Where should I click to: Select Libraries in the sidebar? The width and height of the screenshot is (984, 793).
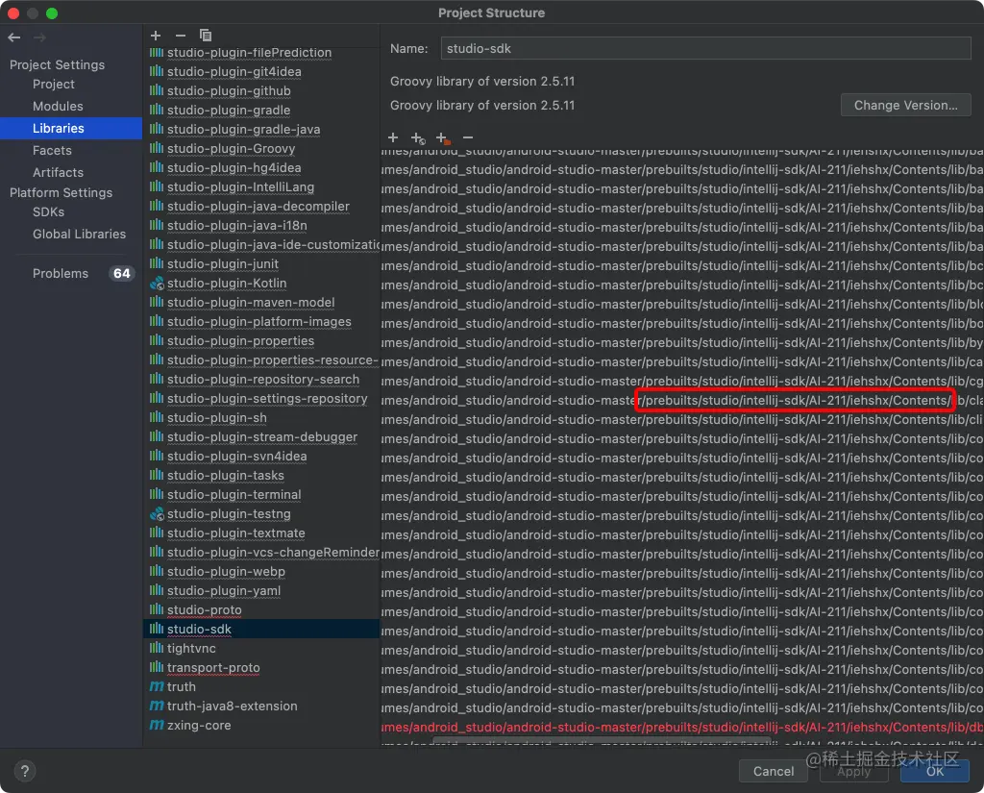click(x=71, y=128)
